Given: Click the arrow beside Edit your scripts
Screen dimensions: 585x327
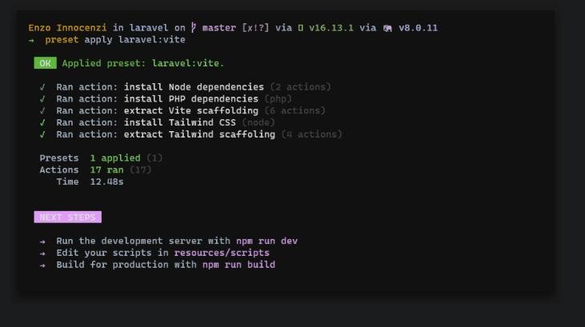Looking at the screenshot, I should (x=42, y=253).
